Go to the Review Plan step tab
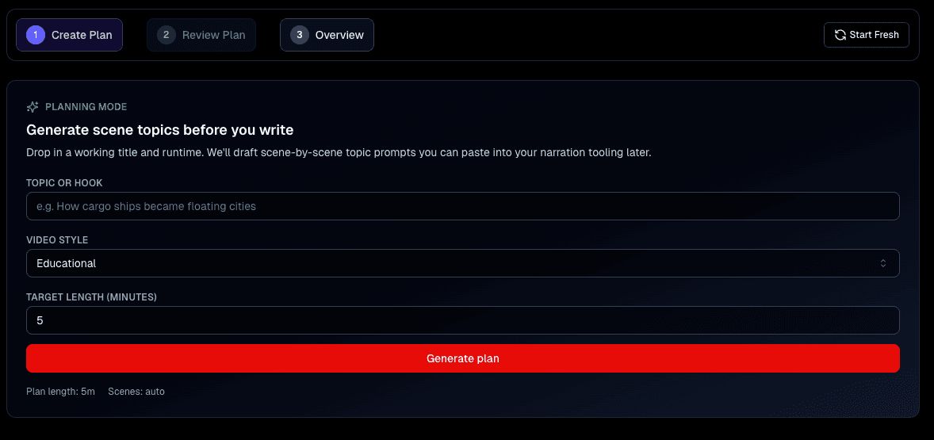934x440 pixels. (201, 35)
